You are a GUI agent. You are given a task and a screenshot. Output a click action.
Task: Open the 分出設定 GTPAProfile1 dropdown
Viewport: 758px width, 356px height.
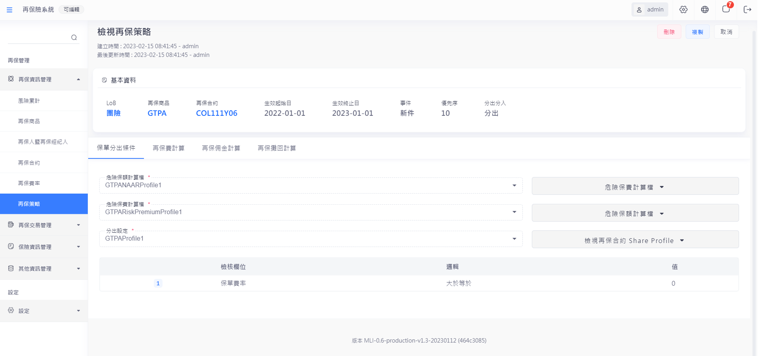pos(514,239)
